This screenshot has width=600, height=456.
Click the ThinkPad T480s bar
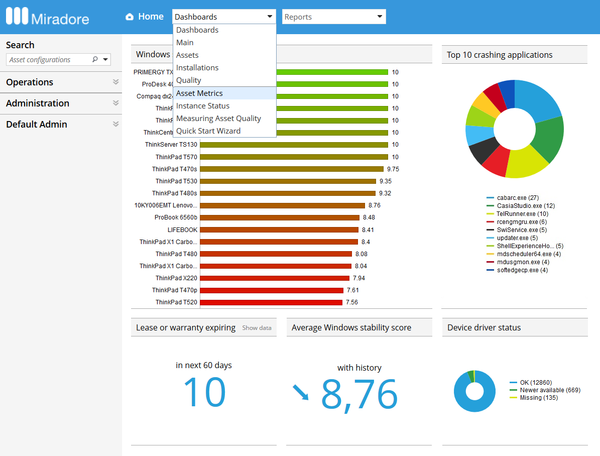tap(288, 193)
